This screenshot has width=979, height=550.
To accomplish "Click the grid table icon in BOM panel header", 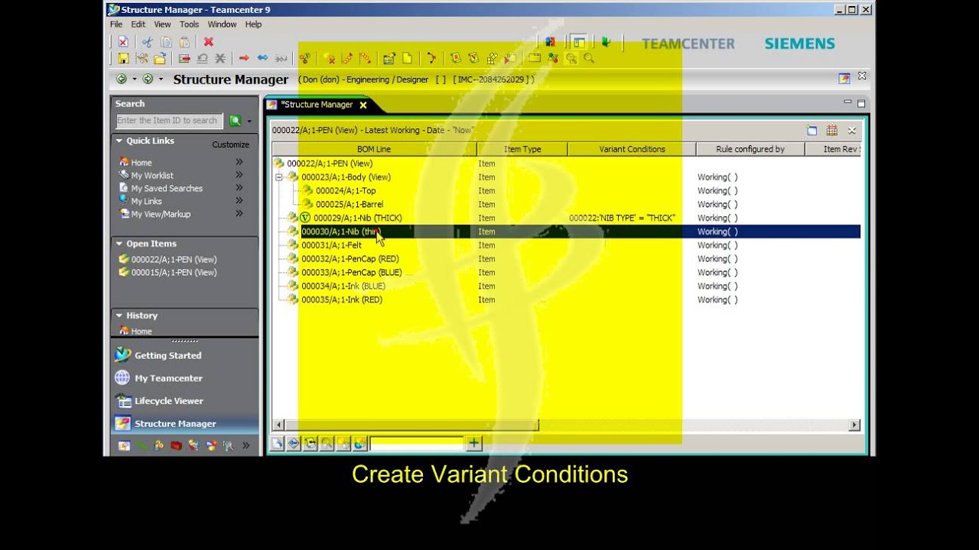I will [832, 131].
